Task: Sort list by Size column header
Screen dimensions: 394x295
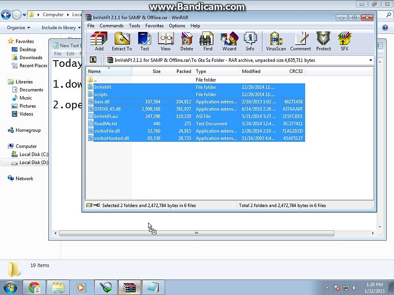Action: pos(147,71)
